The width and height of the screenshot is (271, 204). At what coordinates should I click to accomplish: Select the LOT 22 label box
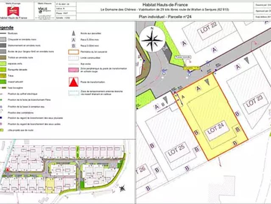tap(210, 29)
